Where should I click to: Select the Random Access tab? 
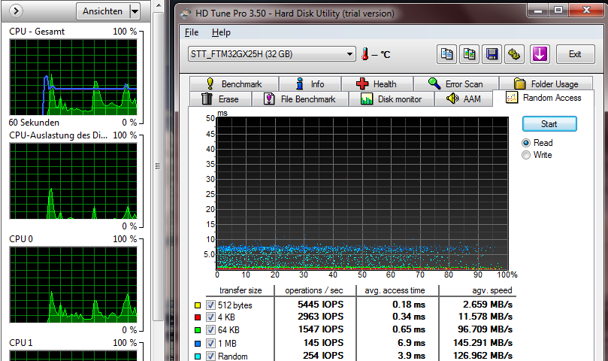543,98
